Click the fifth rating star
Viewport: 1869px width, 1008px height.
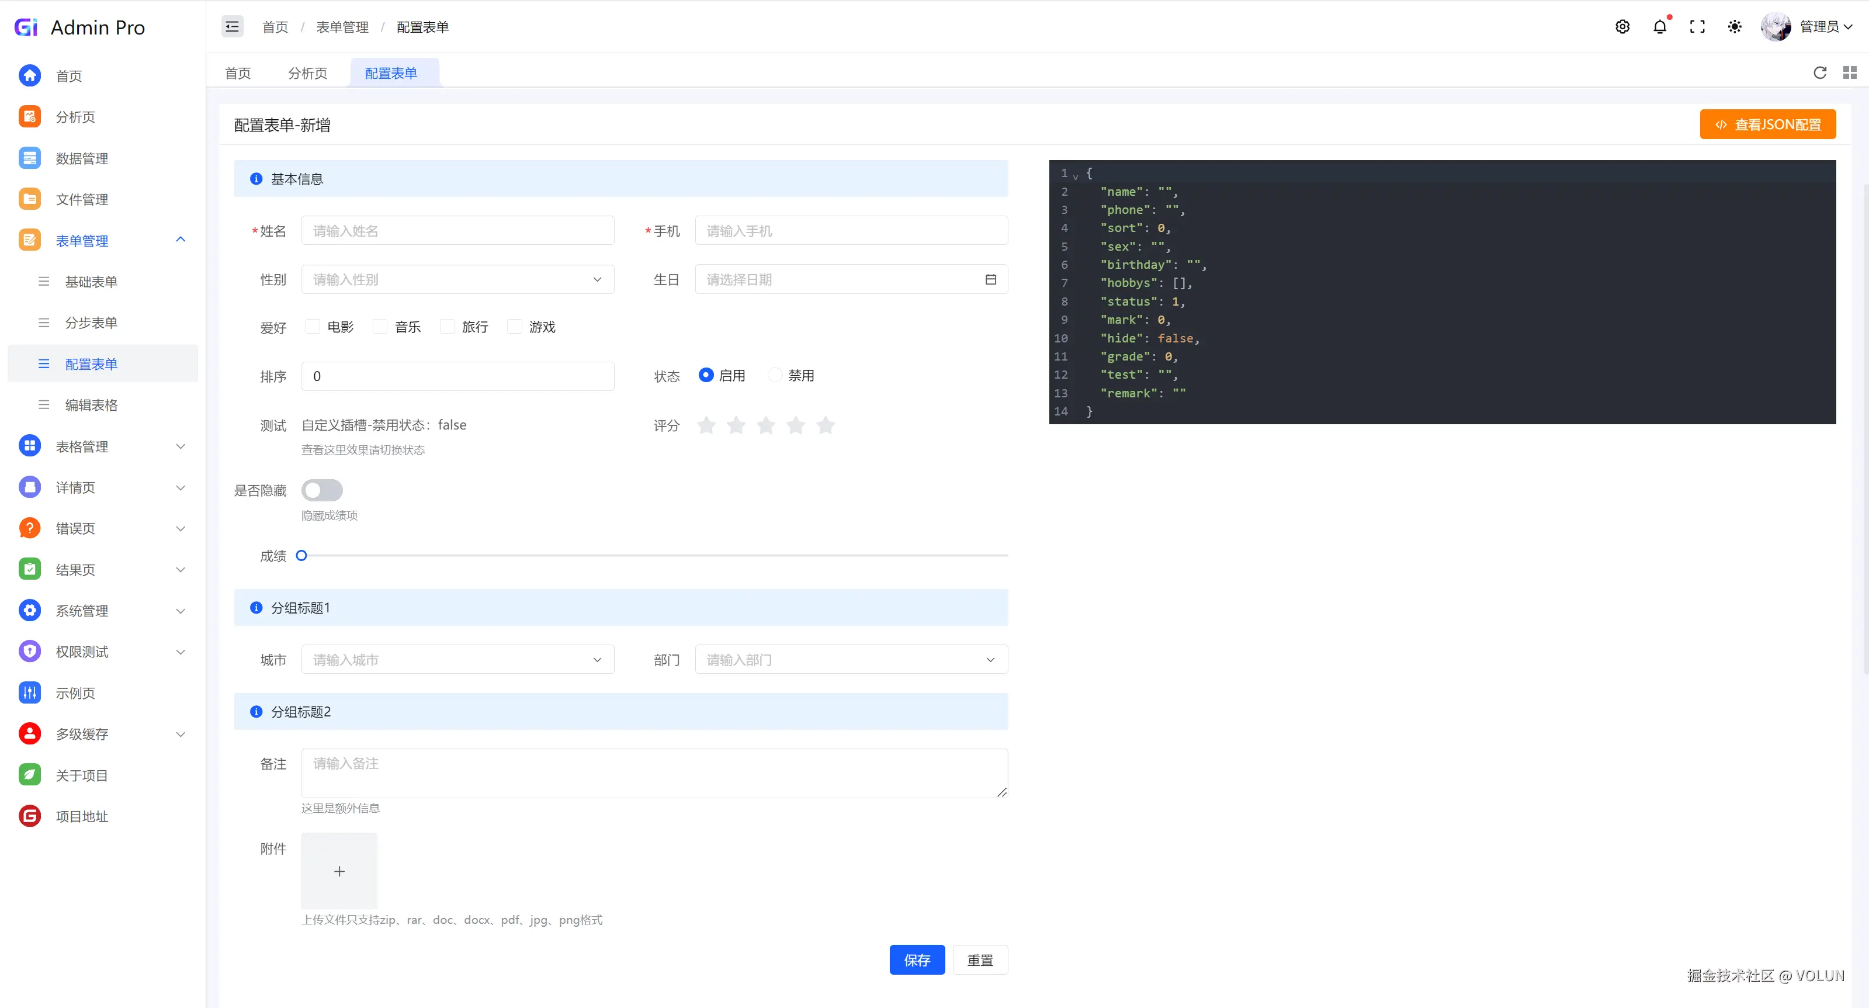[825, 425]
